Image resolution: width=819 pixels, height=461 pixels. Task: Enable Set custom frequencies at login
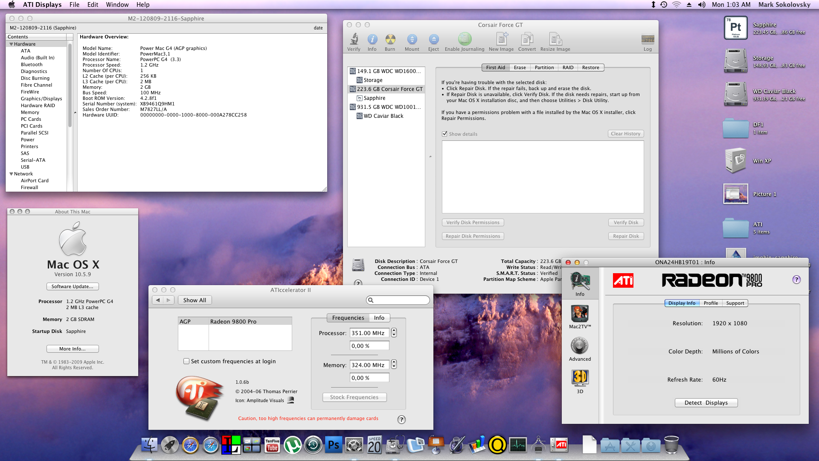pos(186,361)
